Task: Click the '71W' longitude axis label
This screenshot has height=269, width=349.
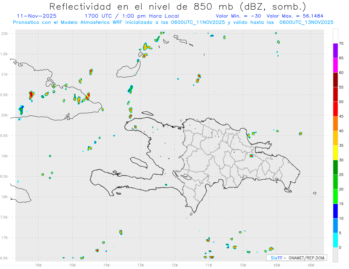Action: tap(209, 265)
